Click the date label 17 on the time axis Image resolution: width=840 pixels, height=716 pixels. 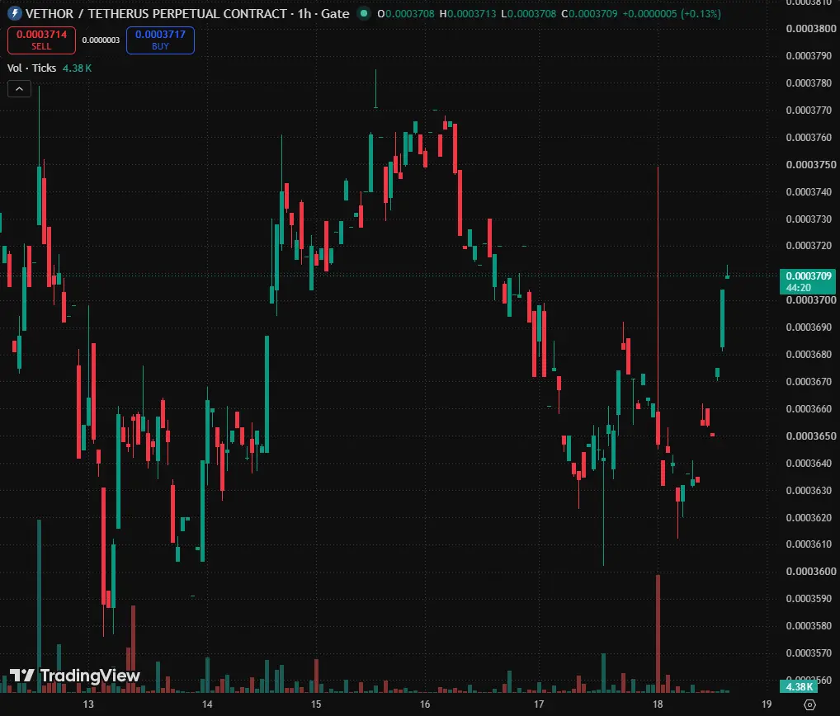[538, 704]
